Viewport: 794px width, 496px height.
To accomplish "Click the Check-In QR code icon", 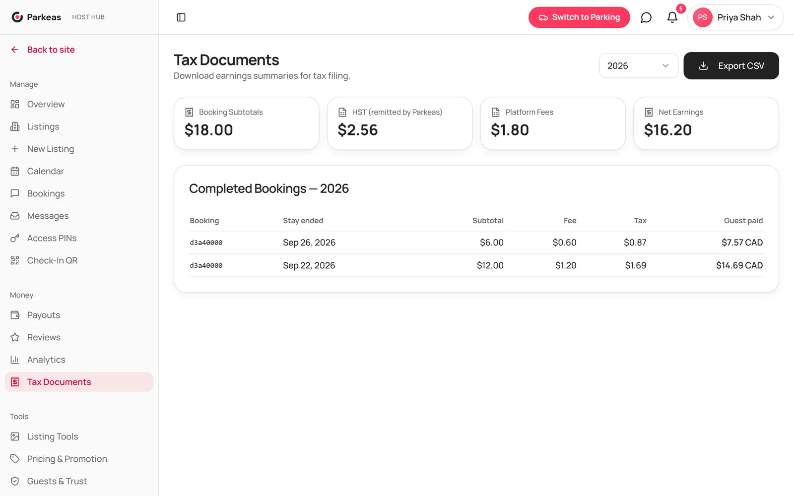I will coord(15,260).
